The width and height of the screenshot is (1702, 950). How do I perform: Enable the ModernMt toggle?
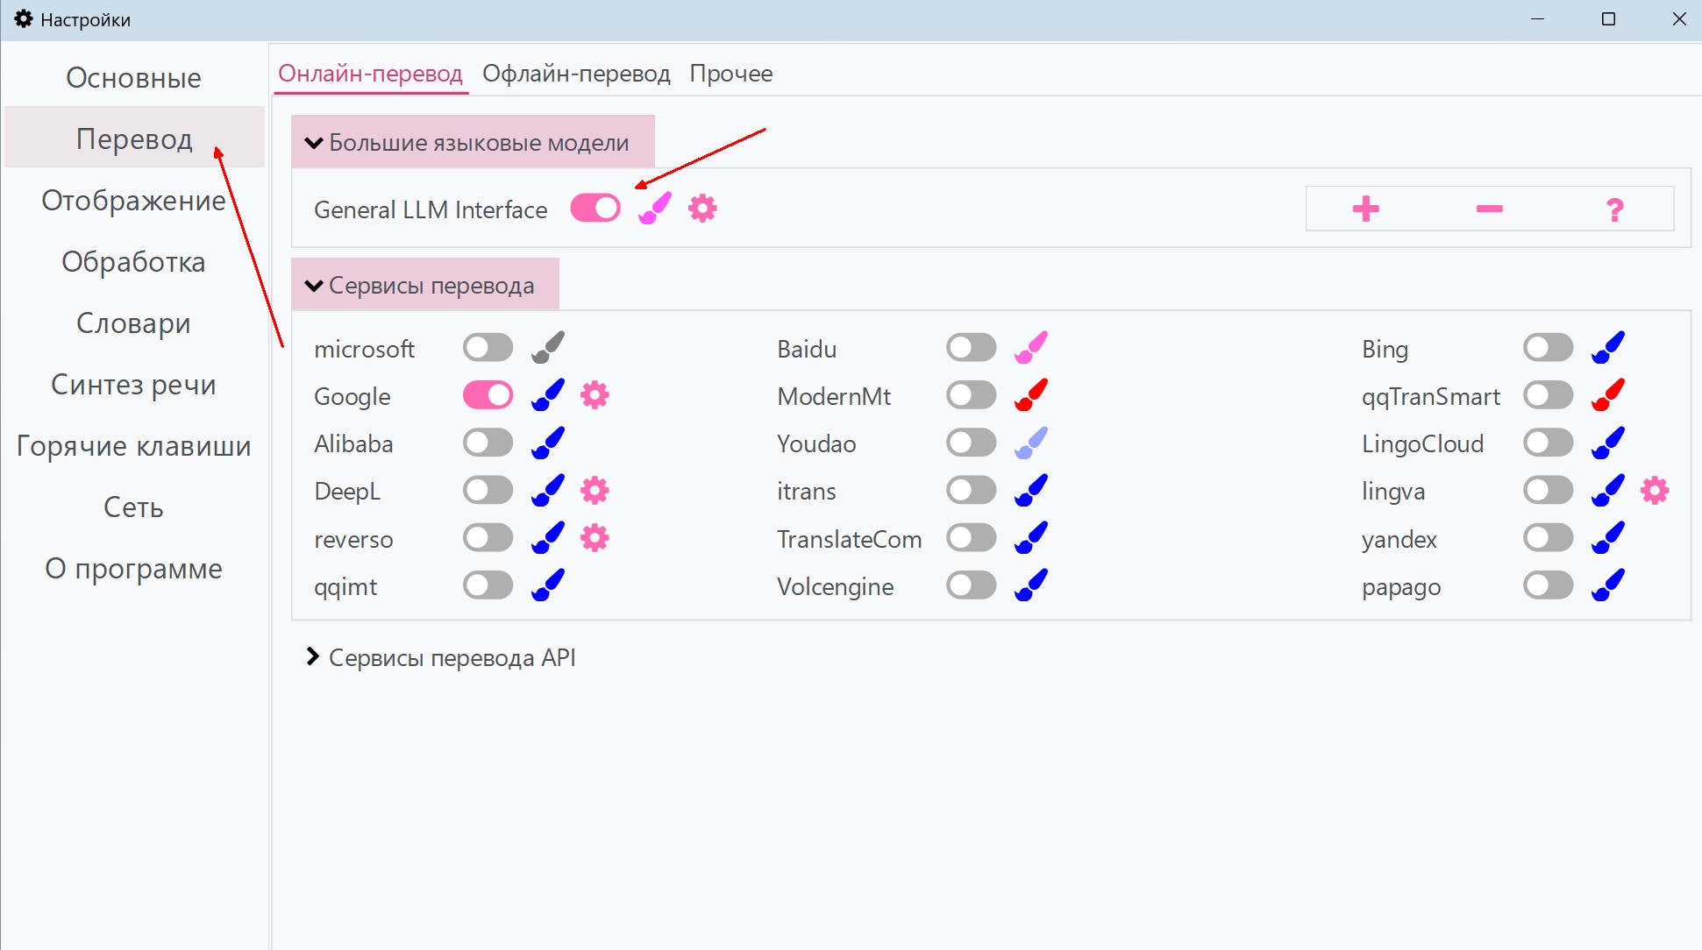972,395
